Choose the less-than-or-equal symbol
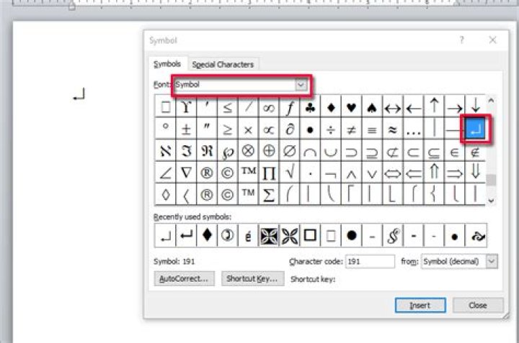 [227, 107]
